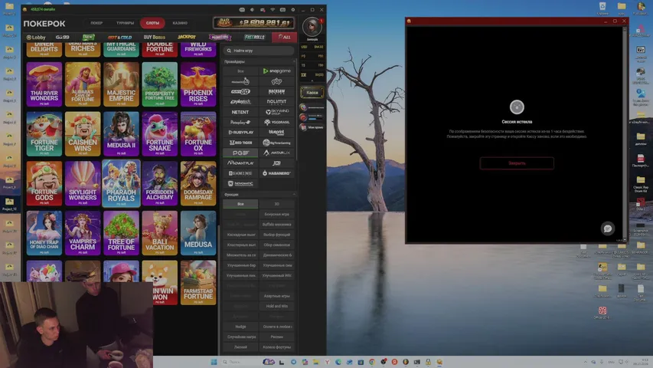Click the 'Касса' cashier button
This screenshot has width=653, height=368.
pos(312,93)
